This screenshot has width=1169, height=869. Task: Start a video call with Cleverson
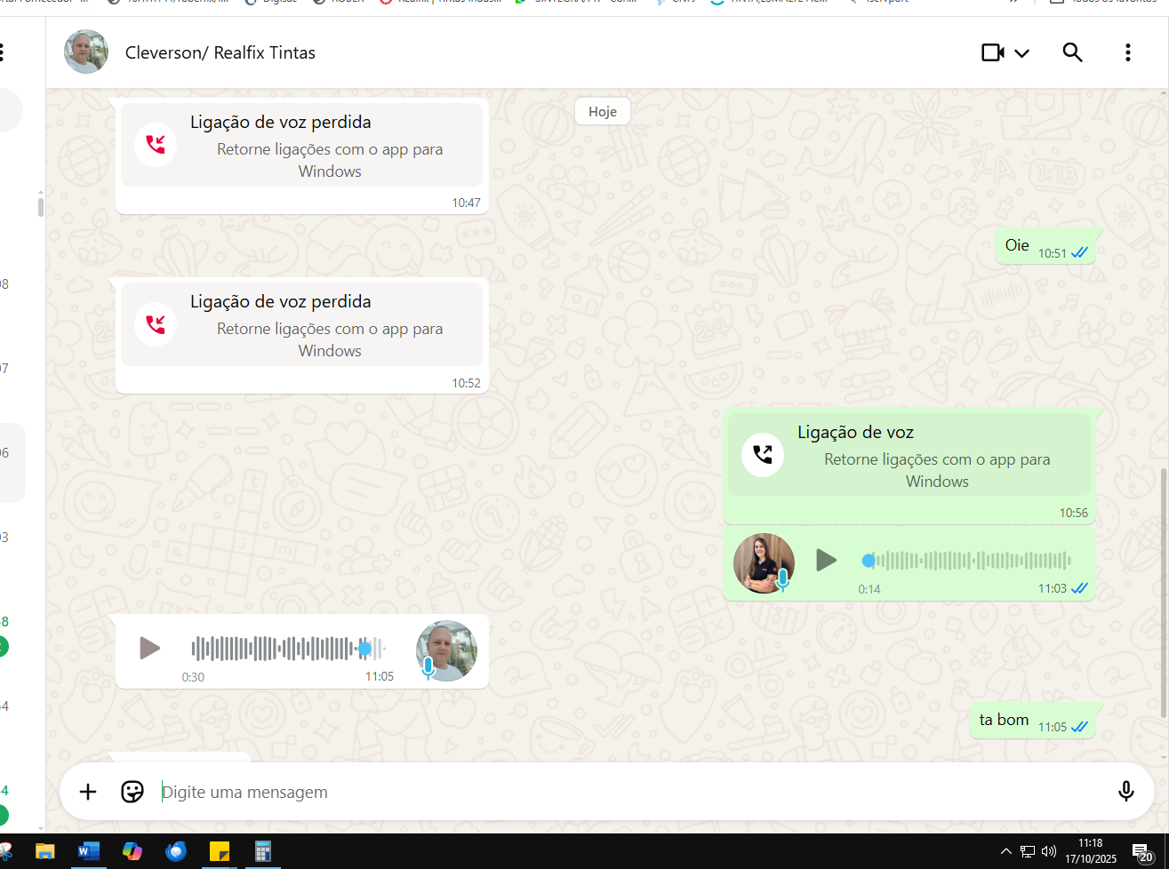coord(992,53)
